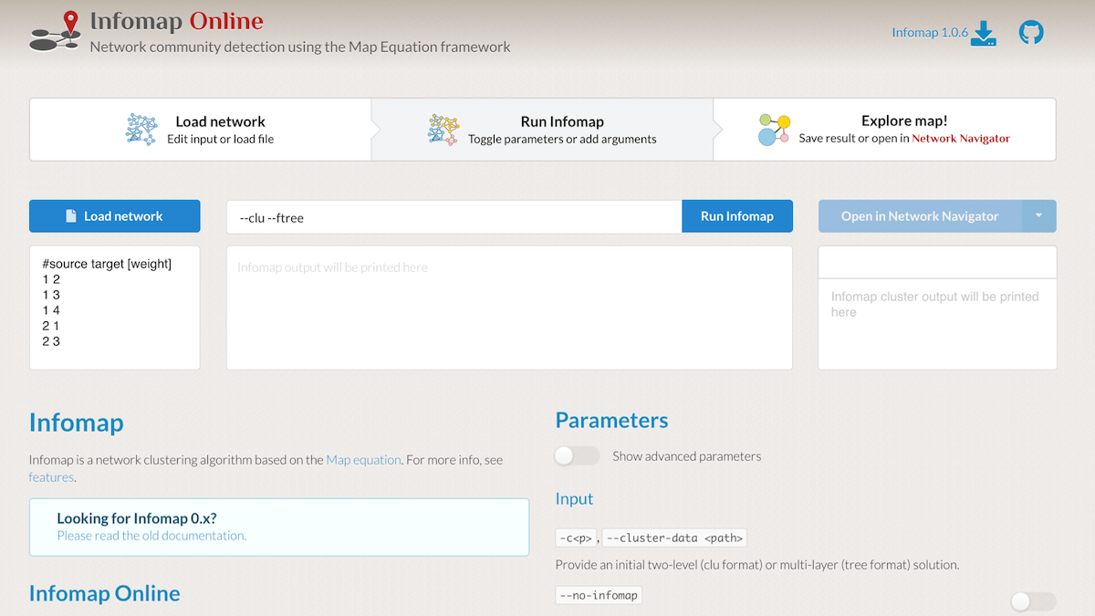Image resolution: width=1095 pixels, height=616 pixels.
Task: Click the '2 3' network line
Action: [x=51, y=341]
